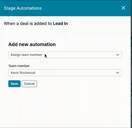
Task: Click the bold Lead In stage name
Action: [60, 24]
